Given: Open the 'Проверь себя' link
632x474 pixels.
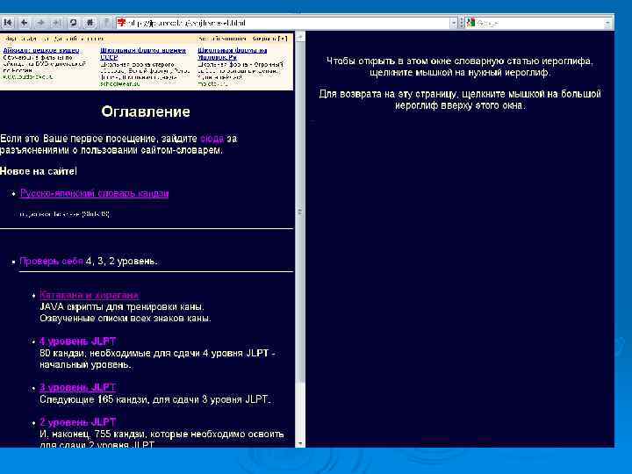Looking at the screenshot, I should 51,262.
